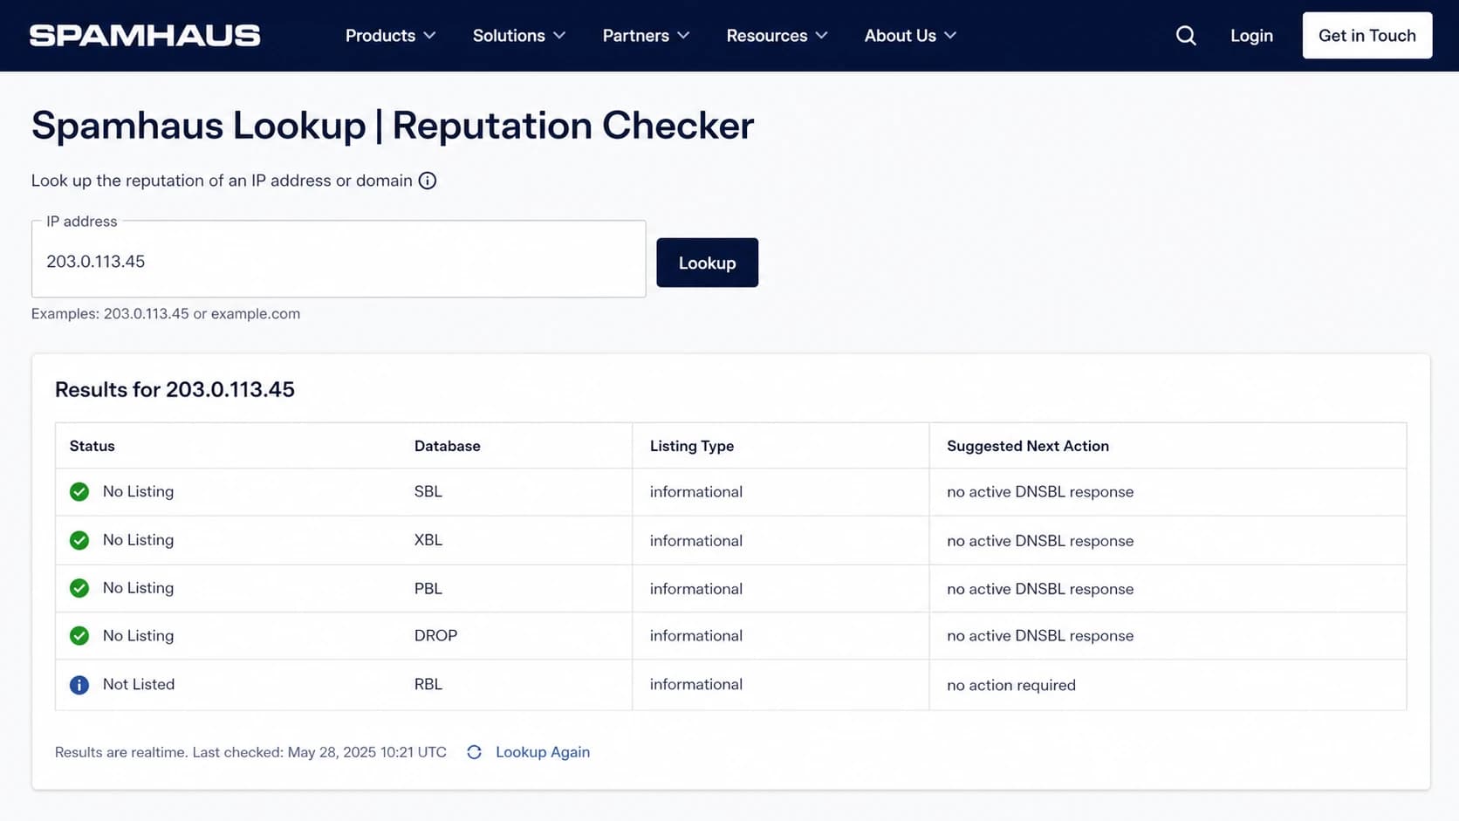This screenshot has height=821, width=1459.
Task: Click the refresh icon next to Lookup Again
Action: tap(474, 752)
